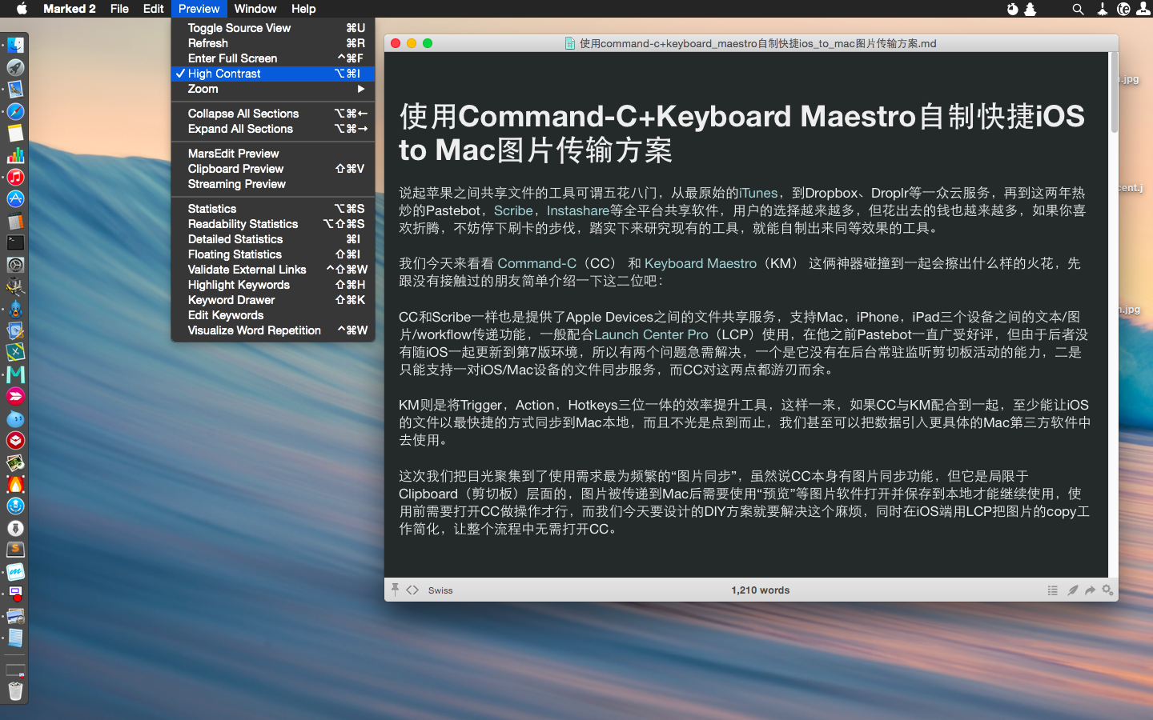The height and width of the screenshot is (720, 1153).
Task: Open Readability Statistics
Action: pyautogui.click(x=273, y=224)
